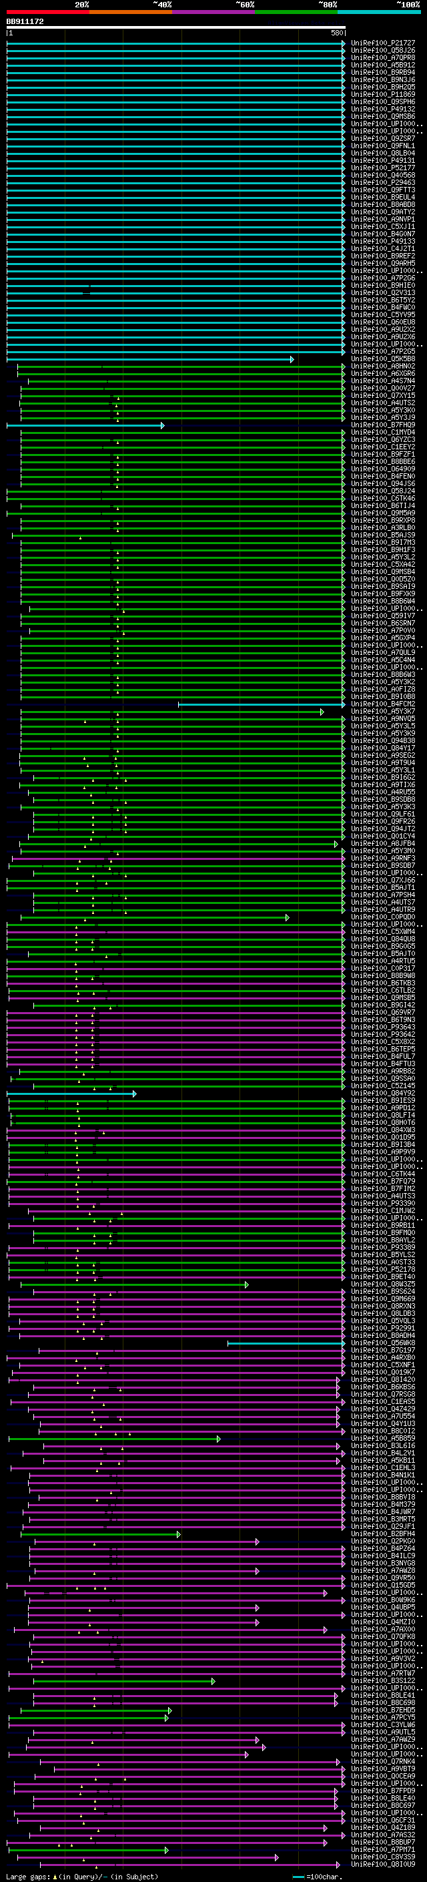
Task: Select UniRef100_A6XGR6 entry
Action: pos(382,373)
